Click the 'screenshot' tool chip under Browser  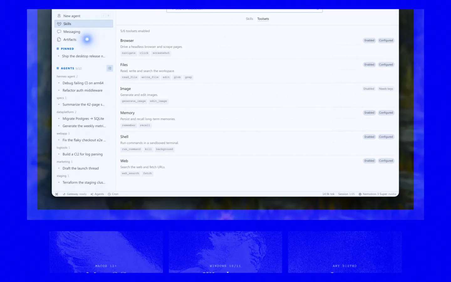point(161,53)
